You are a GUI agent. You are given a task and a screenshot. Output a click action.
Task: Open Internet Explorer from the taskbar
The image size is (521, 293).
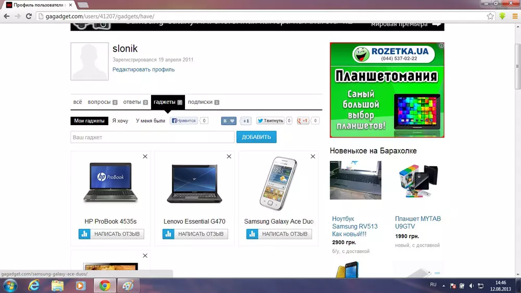[34, 285]
